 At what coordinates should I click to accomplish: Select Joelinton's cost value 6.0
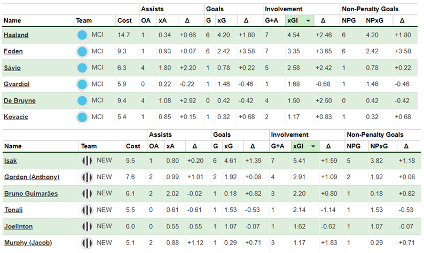[130, 226]
